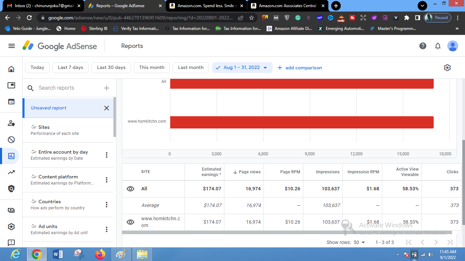This screenshot has width=465, height=261.
Task: Open report settings gear icon
Action: (447, 68)
